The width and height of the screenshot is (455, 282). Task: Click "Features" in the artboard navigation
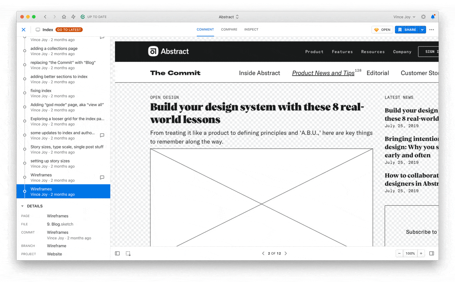[x=342, y=52]
